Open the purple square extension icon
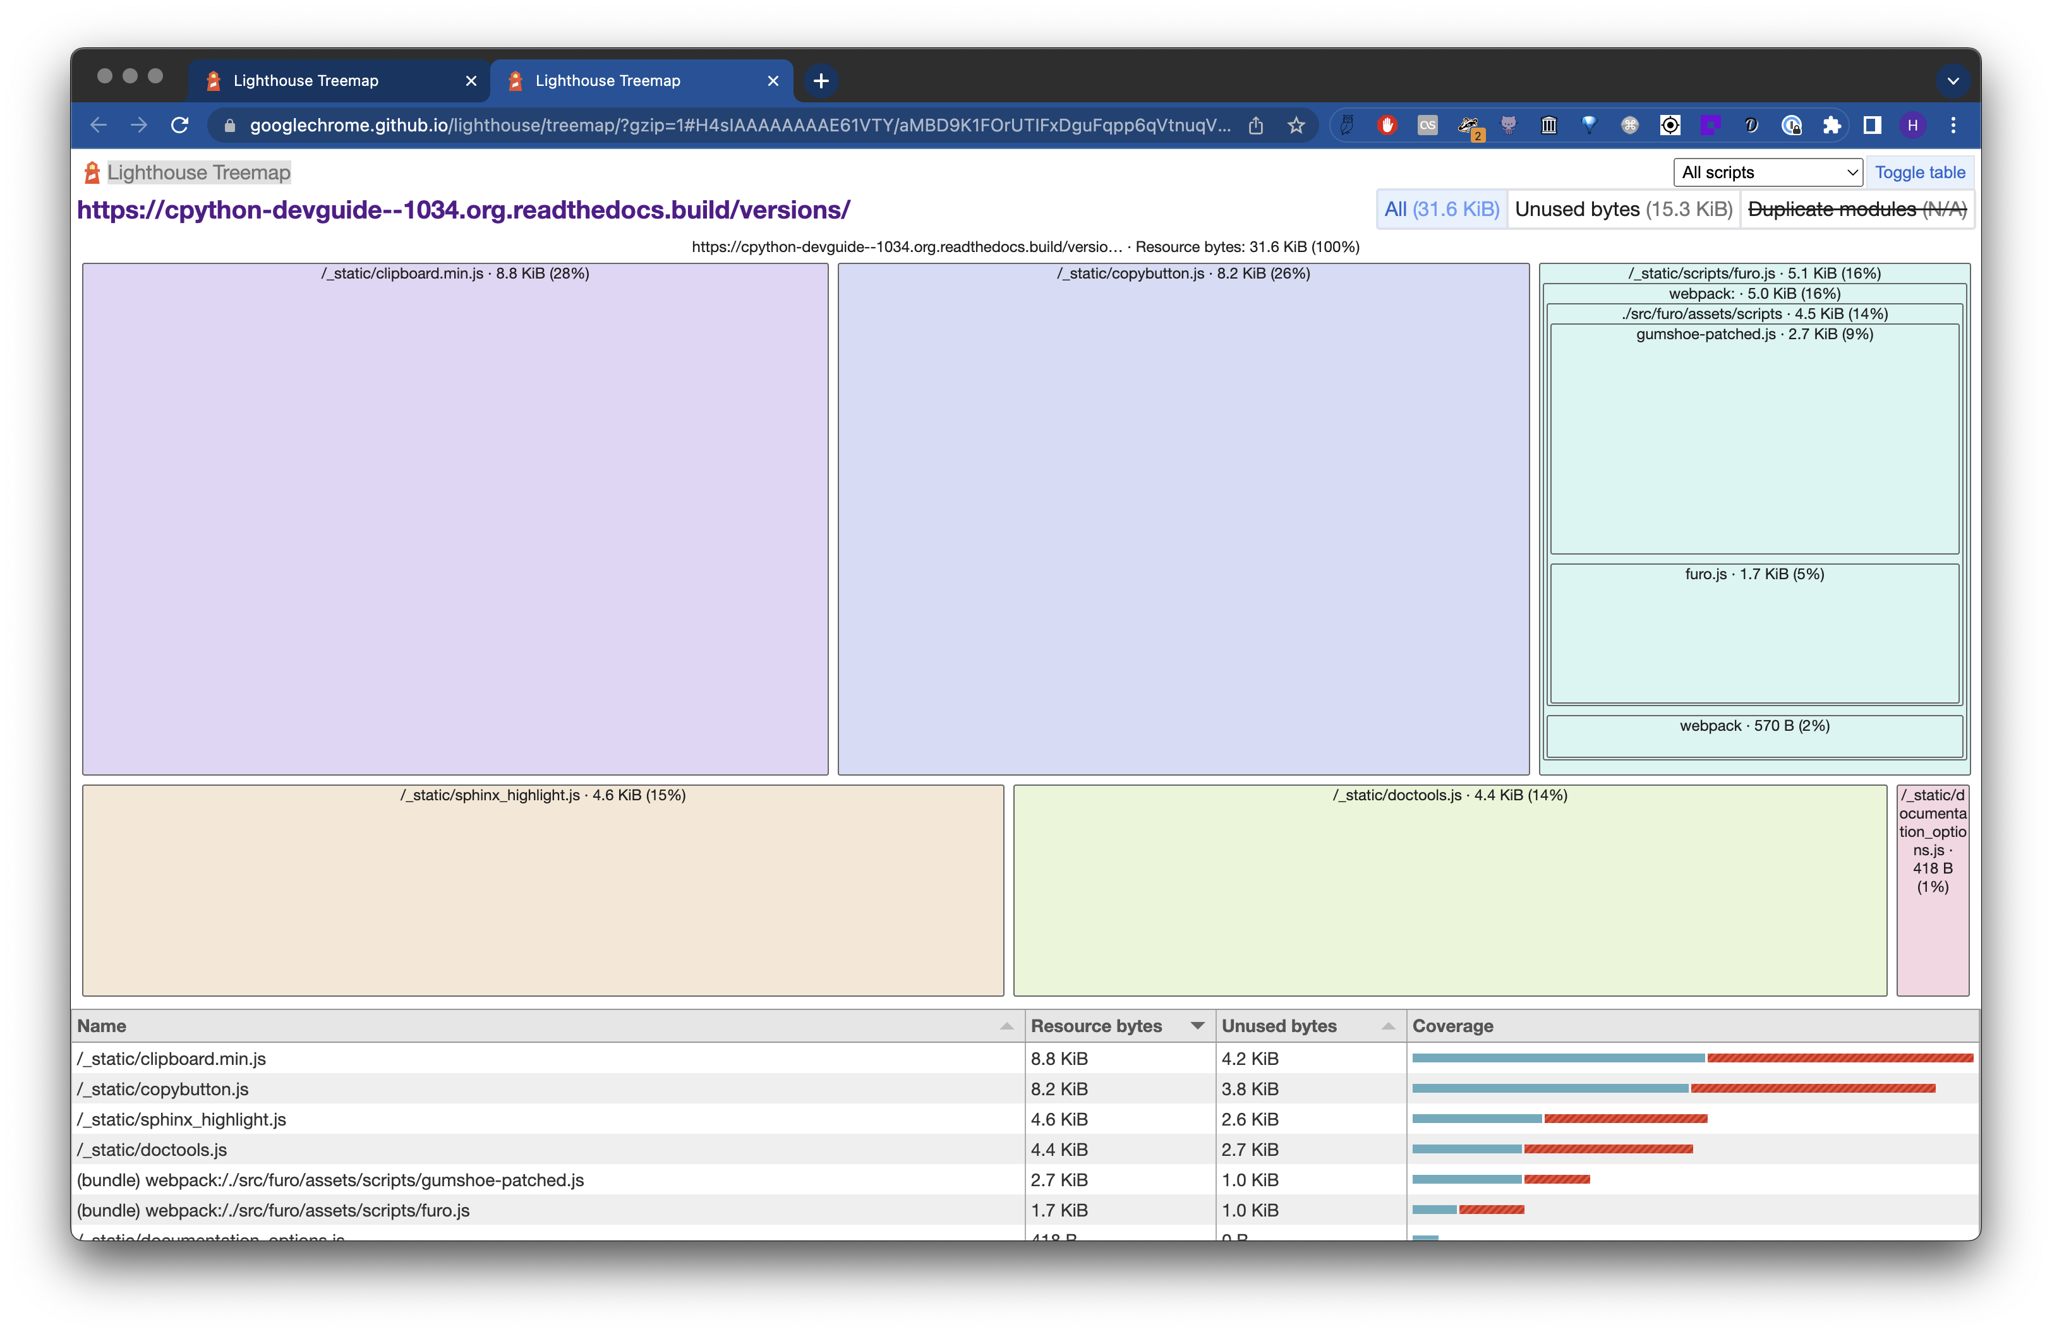Viewport: 2052px width, 1334px height. pos(1711,126)
